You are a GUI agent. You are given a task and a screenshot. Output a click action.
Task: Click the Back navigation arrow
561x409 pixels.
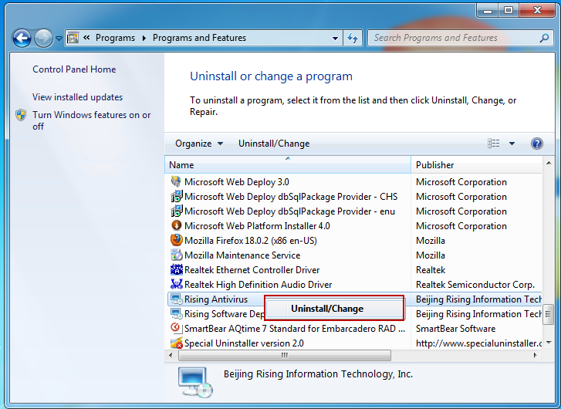click(x=22, y=38)
